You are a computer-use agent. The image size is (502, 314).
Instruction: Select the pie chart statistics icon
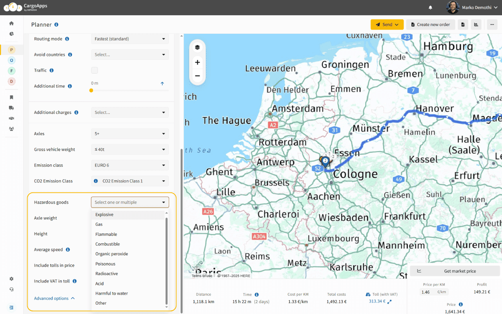pos(11,34)
